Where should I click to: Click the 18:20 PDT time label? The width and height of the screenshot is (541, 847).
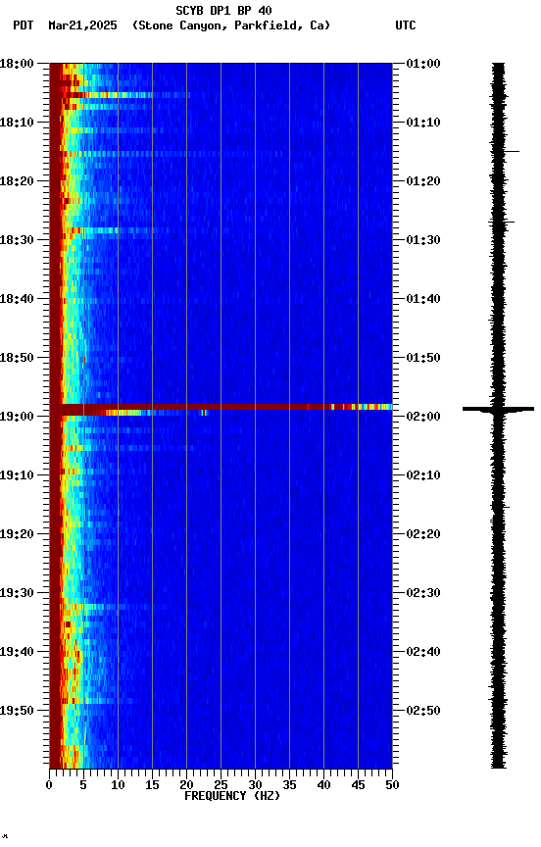click(17, 181)
